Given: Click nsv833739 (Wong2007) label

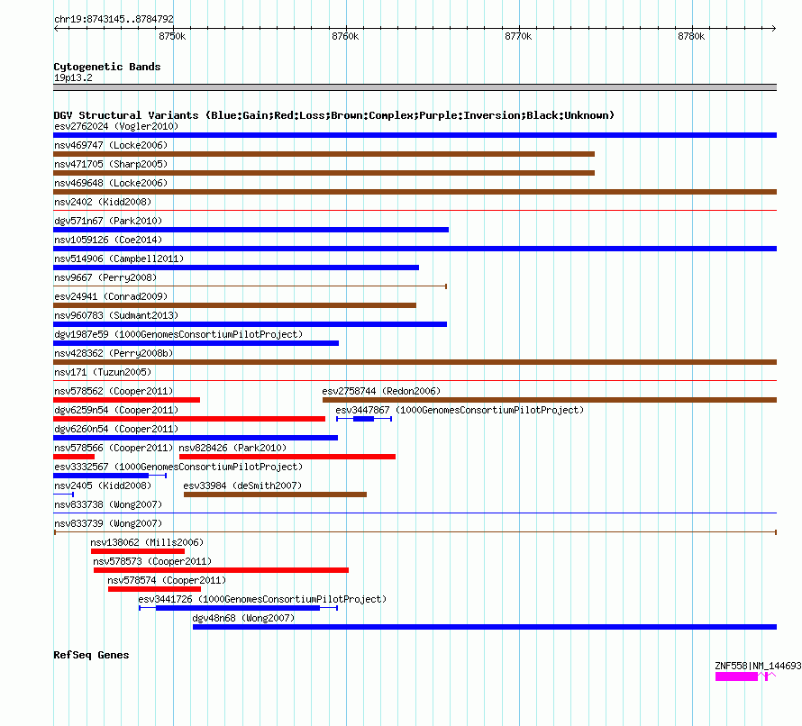Looking at the screenshot, I should [x=108, y=523].
